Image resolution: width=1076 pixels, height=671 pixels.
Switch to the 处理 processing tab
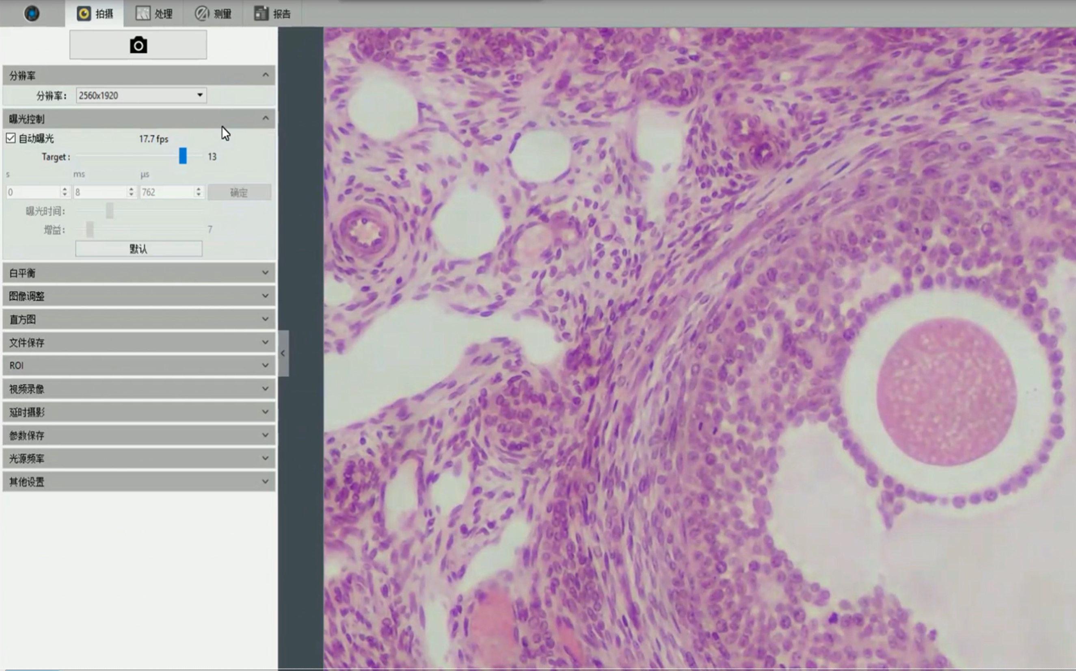pyautogui.click(x=154, y=14)
